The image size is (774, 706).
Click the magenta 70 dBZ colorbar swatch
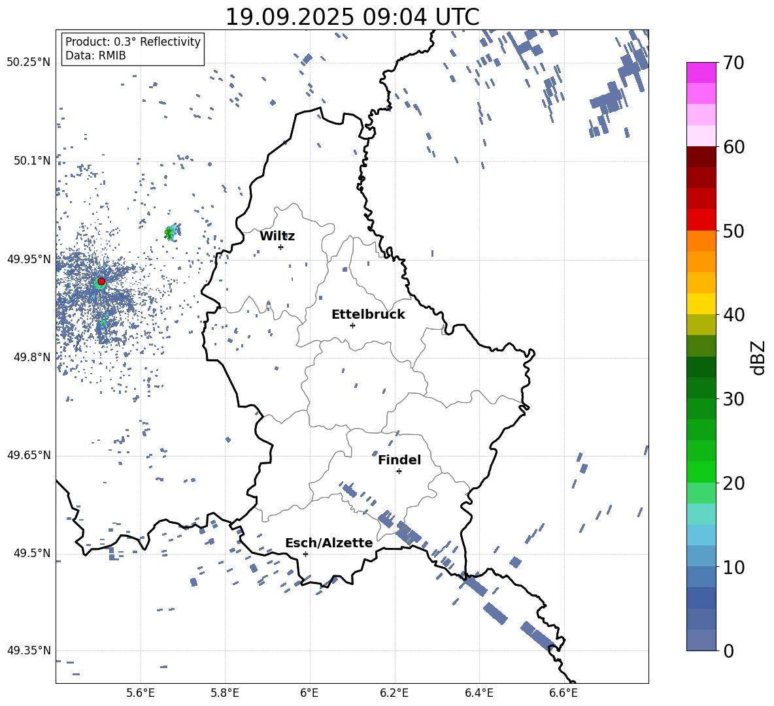[x=701, y=72]
